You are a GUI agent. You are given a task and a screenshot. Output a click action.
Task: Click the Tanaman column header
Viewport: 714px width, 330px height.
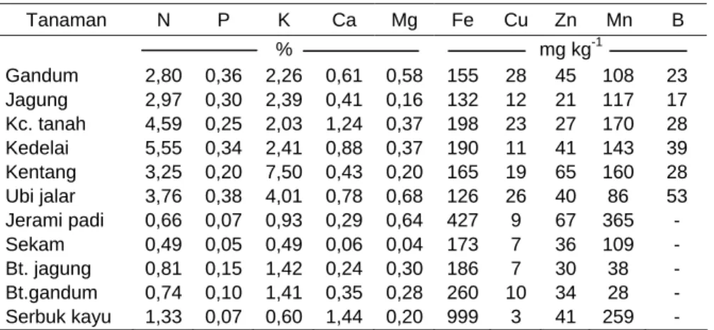66,20
